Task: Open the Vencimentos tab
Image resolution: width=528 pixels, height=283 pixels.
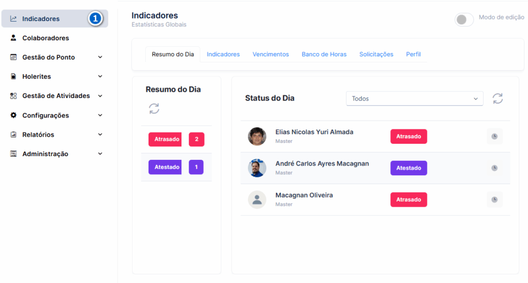Action: click(271, 54)
